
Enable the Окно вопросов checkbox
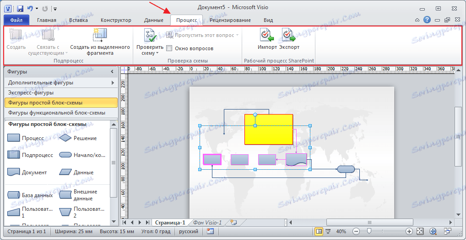pyautogui.click(x=169, y=48)
